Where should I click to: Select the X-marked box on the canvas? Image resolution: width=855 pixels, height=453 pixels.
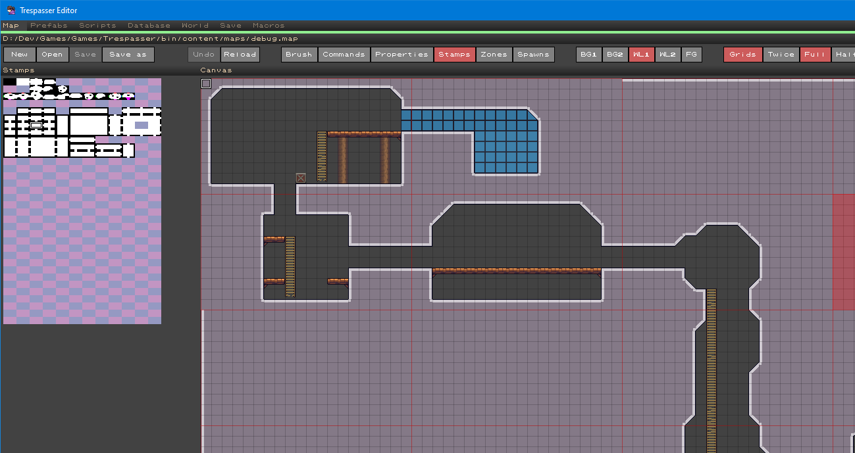[301, 178]
